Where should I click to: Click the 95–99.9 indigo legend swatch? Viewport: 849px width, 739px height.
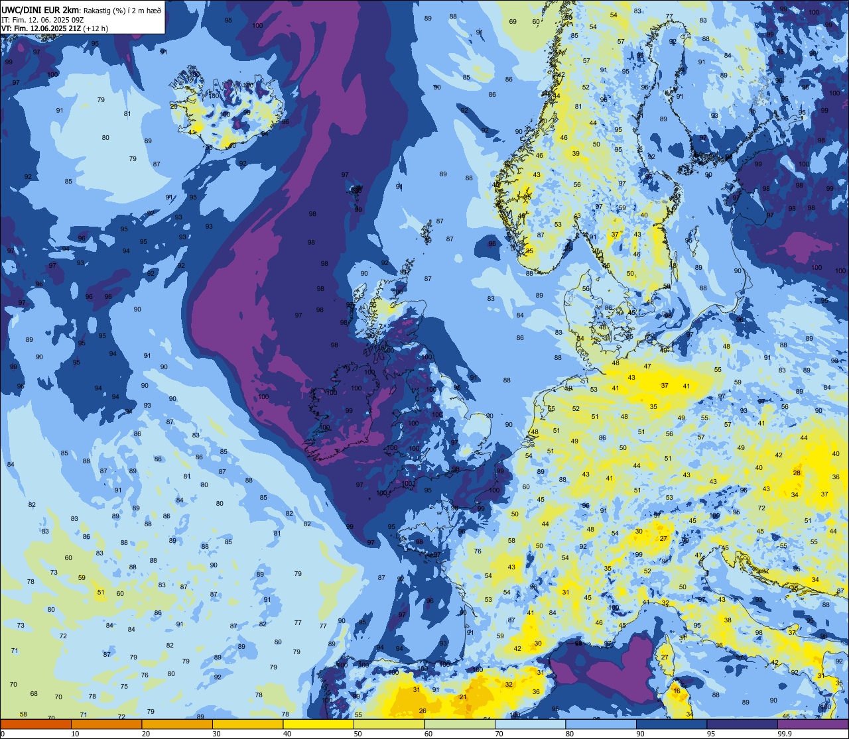pos(742,724)
